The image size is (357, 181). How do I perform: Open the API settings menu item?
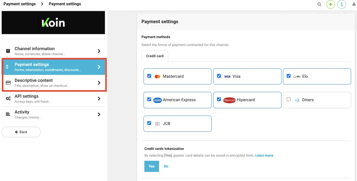point(53,99)
